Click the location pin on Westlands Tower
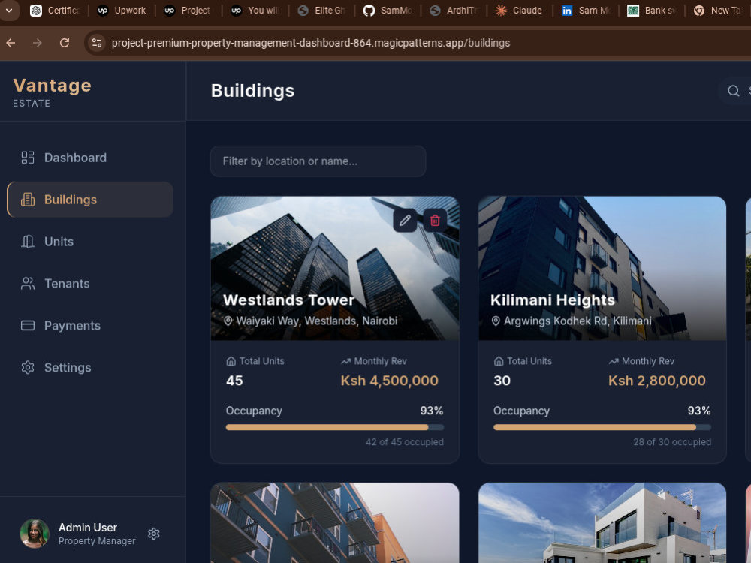751x563 pixels. tap(228, 321)
